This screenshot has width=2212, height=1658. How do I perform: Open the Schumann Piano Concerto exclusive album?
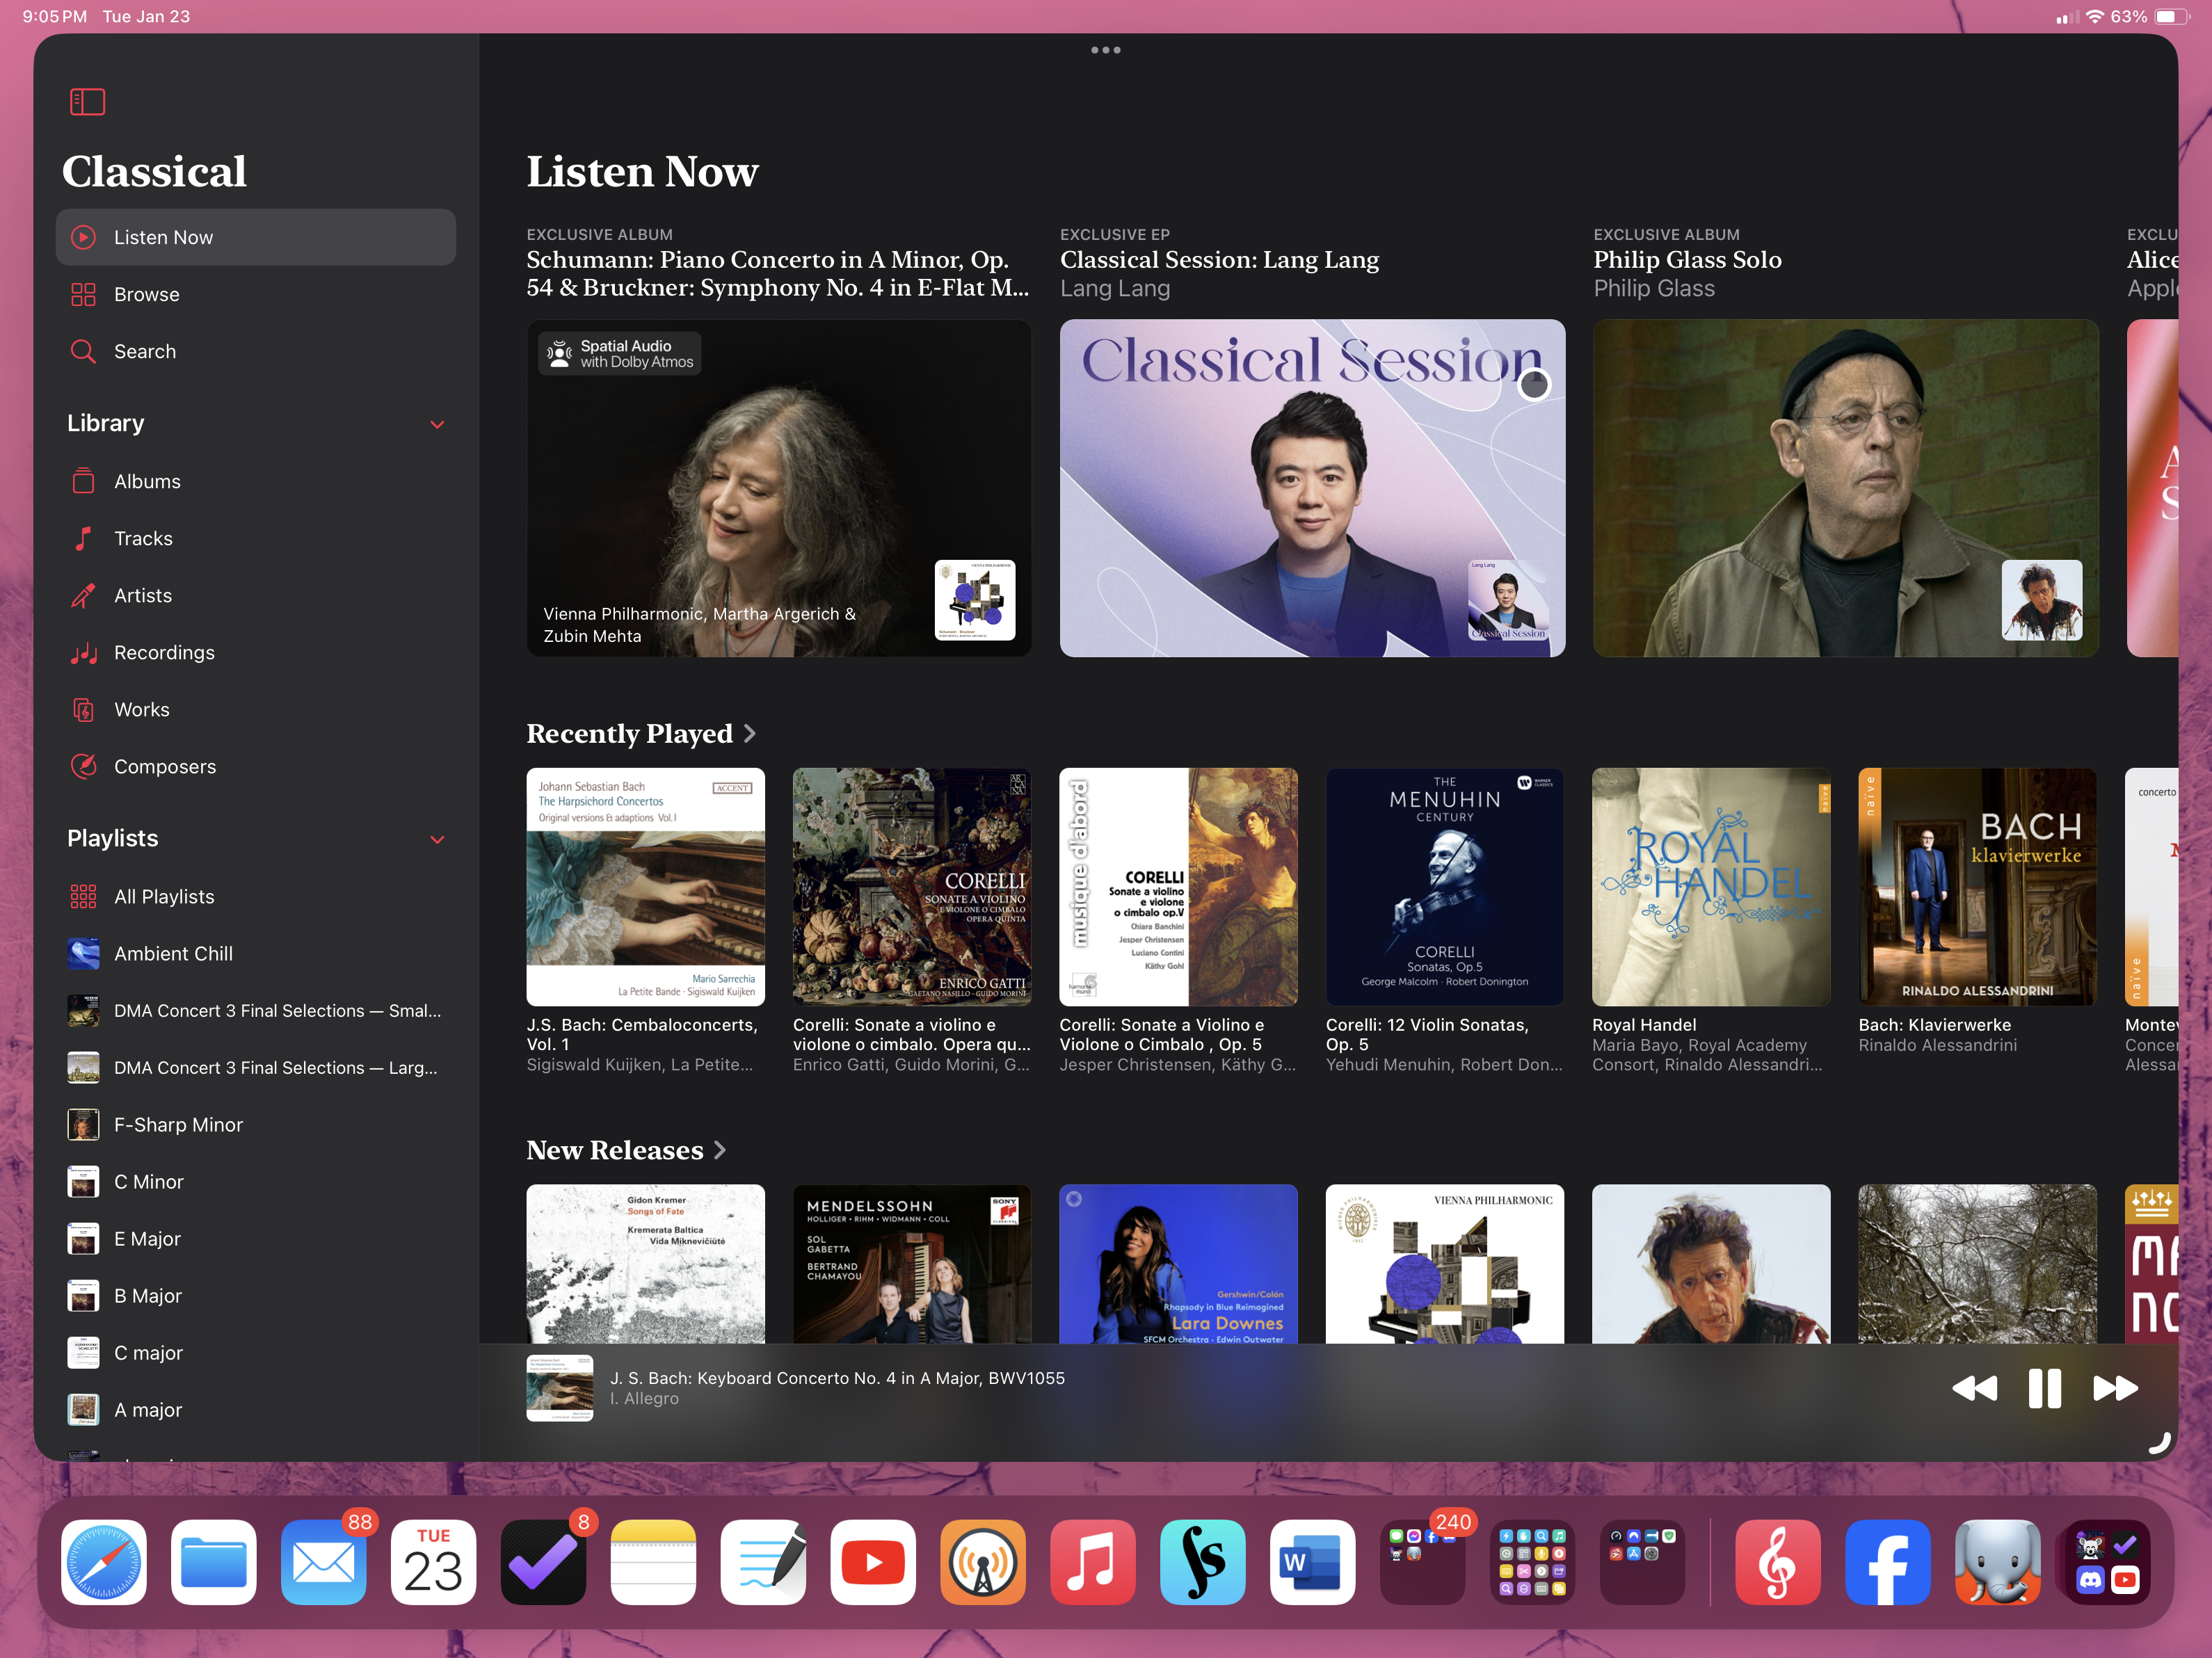pos(779,488)
